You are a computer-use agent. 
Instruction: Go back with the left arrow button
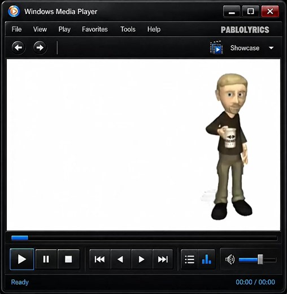18,47
